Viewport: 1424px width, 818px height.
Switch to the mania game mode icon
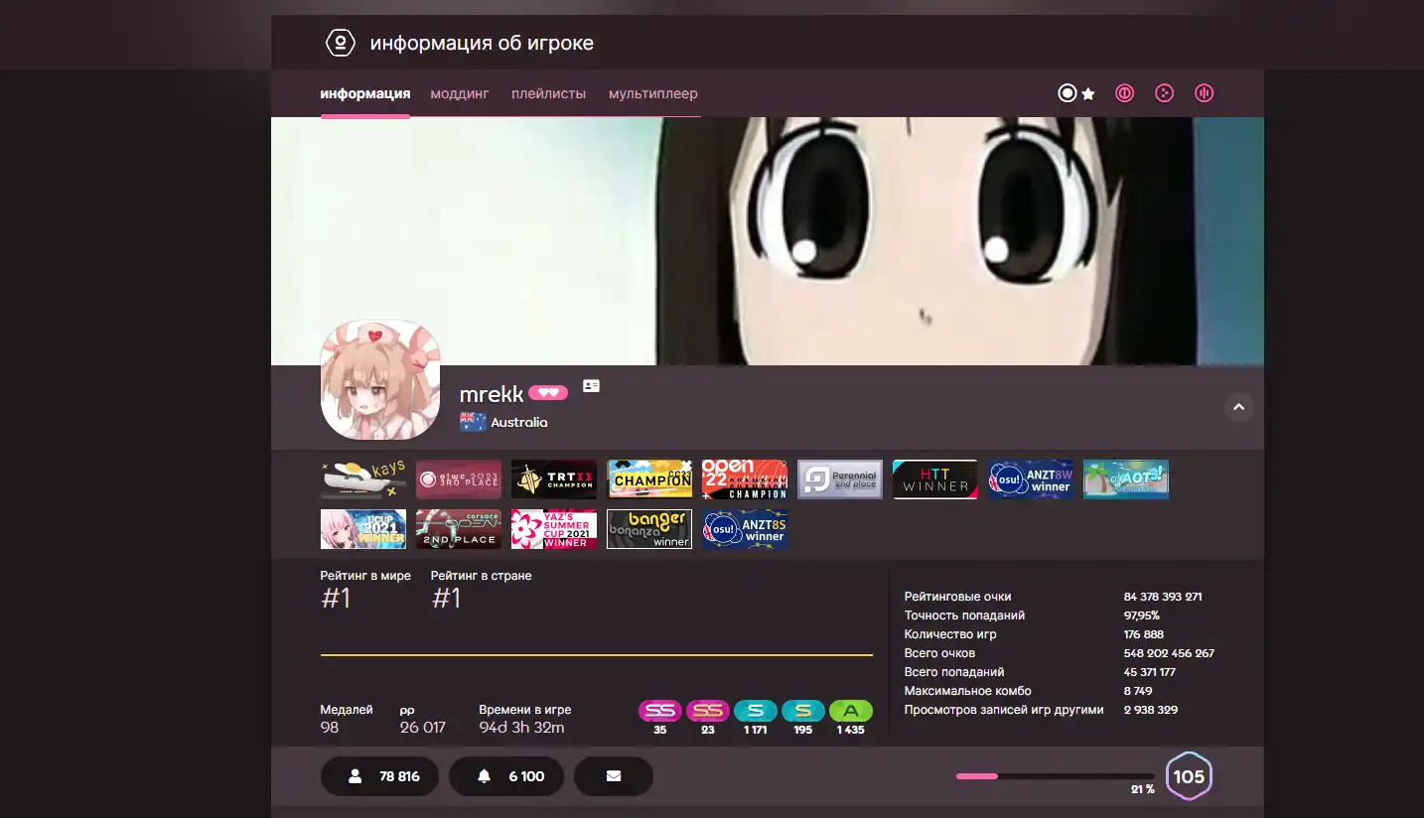click(x=1205, y=93)
